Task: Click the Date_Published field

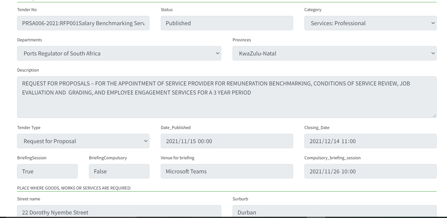Action: pos(227,141)
